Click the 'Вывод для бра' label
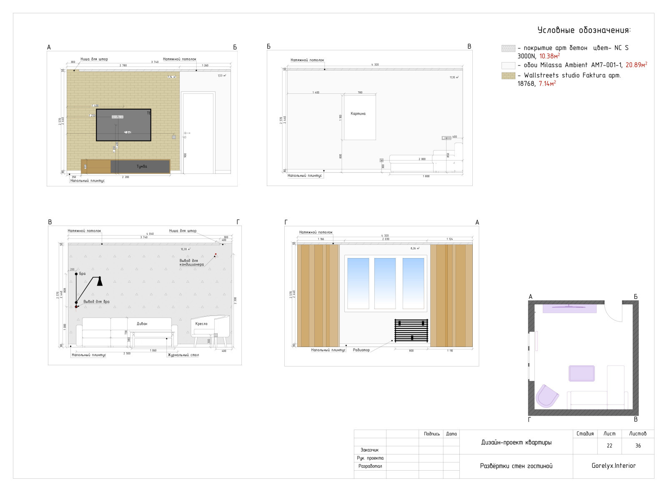The width and height of the screenshot is (667, 492). point(96,301)
